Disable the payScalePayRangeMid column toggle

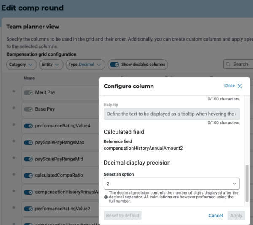coord(29,159)
